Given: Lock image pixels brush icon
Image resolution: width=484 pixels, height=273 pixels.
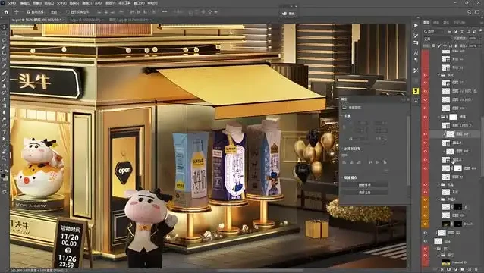Looking at the screenshot, I should 439,45.
